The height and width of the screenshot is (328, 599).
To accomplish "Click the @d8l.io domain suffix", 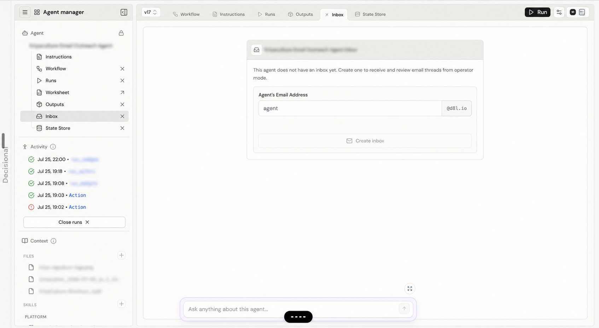I will [456, 108].
